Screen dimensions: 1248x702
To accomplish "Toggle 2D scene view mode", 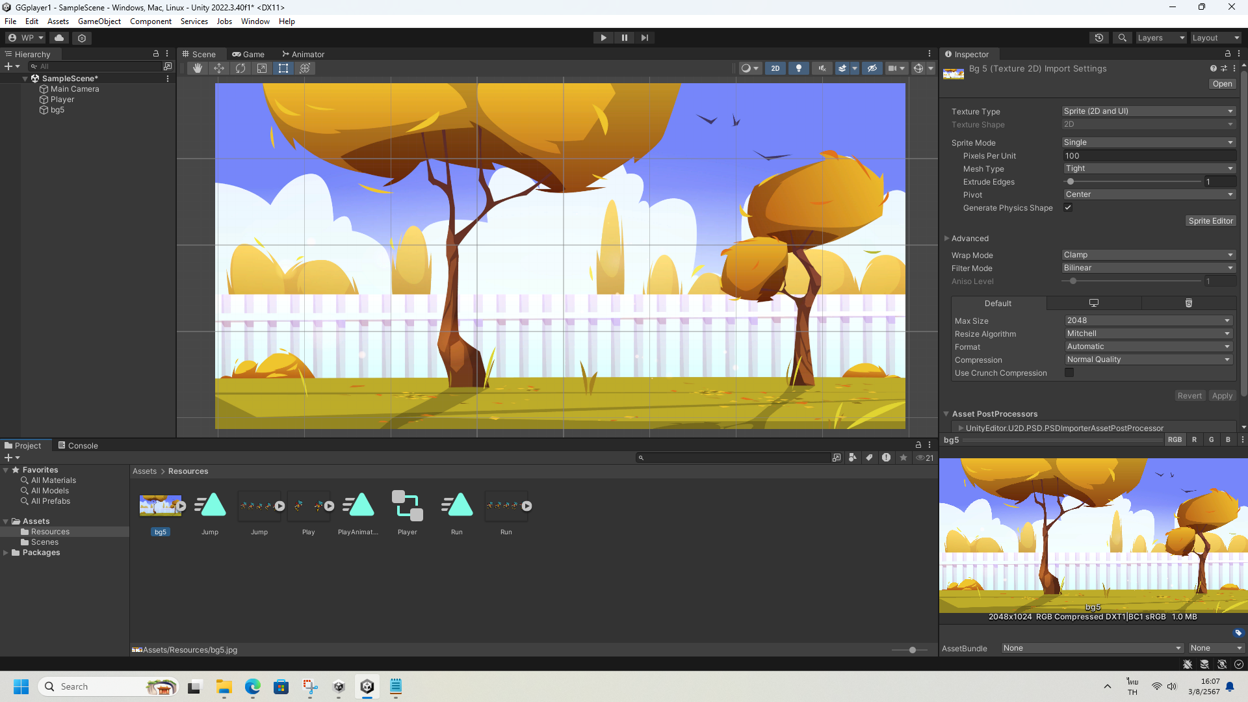I will tap(775, 68).
